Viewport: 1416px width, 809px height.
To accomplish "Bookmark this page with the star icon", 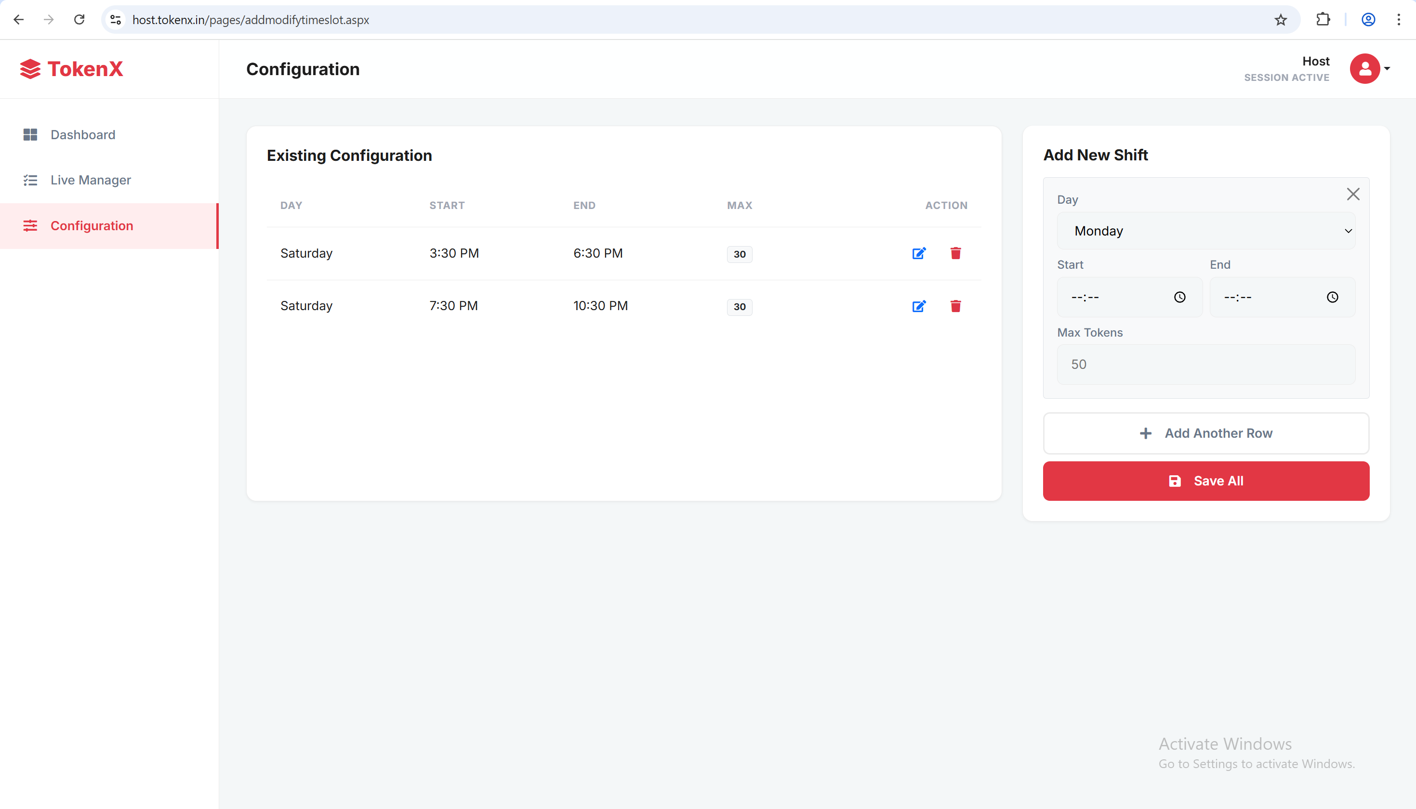I will 1281,19.
